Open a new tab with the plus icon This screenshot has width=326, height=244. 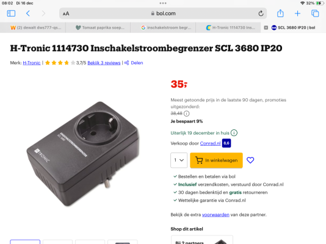(297, 13)
